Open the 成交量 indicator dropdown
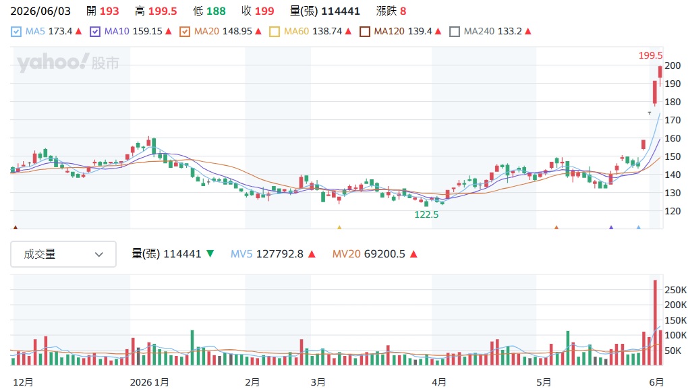The image size is (688, 391). coord(63,254)
